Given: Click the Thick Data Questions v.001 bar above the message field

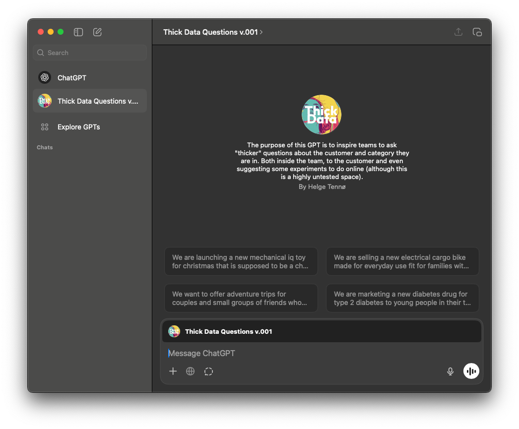Looking at the screenshot, I should click(x=322, y=331).
